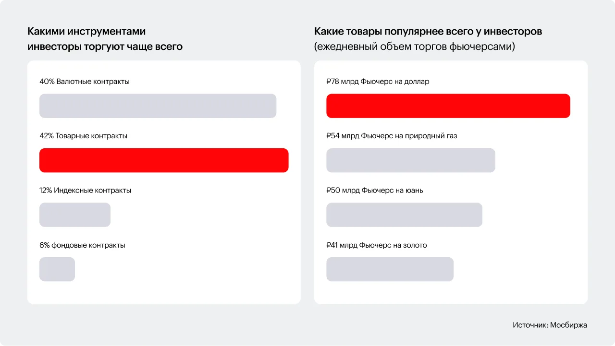The image size is (615, 346).
Task: Click the gray index contracts bar
Action: point(75,215)
